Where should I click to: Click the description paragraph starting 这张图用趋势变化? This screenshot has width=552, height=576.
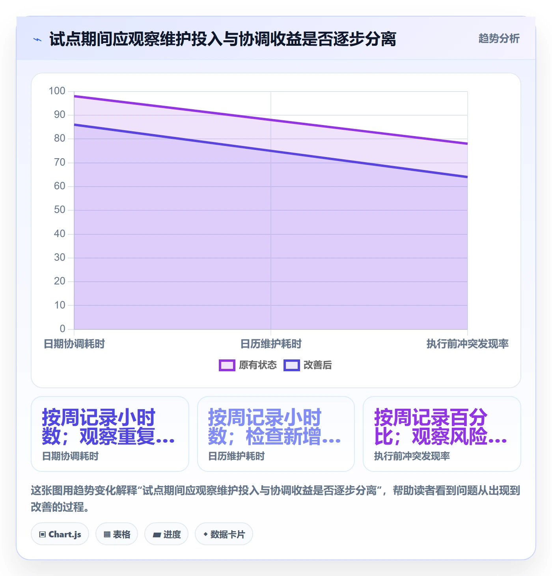pos(276,499)
